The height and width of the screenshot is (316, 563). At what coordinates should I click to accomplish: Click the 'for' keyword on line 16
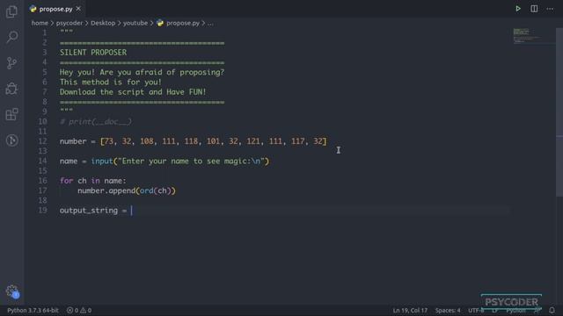click(67, 181)
